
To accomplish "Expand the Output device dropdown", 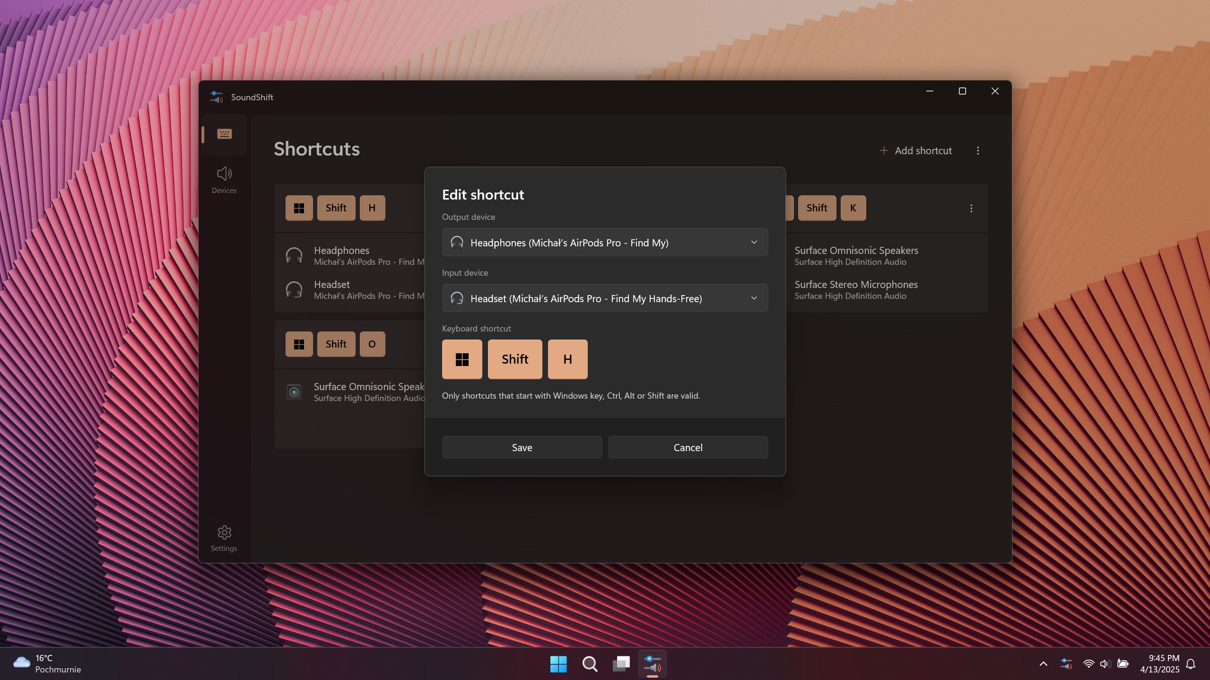I will click(605, 243).
